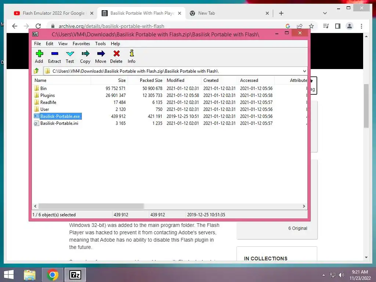Click the Basilisk-Portable.ini file icon
This screenshot has width=376, height=282.
(36, 123)
